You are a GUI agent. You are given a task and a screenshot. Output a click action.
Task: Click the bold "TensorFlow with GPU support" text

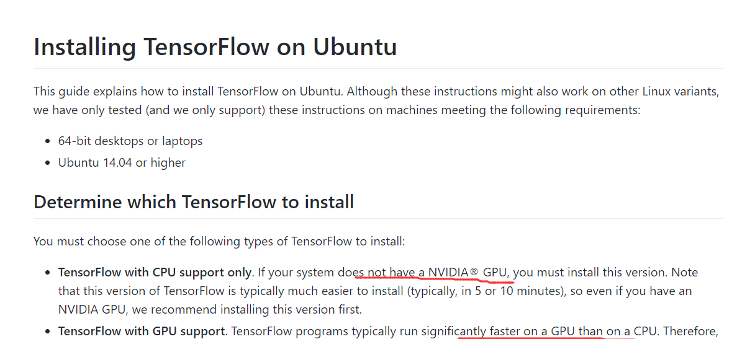click(142, 331)
